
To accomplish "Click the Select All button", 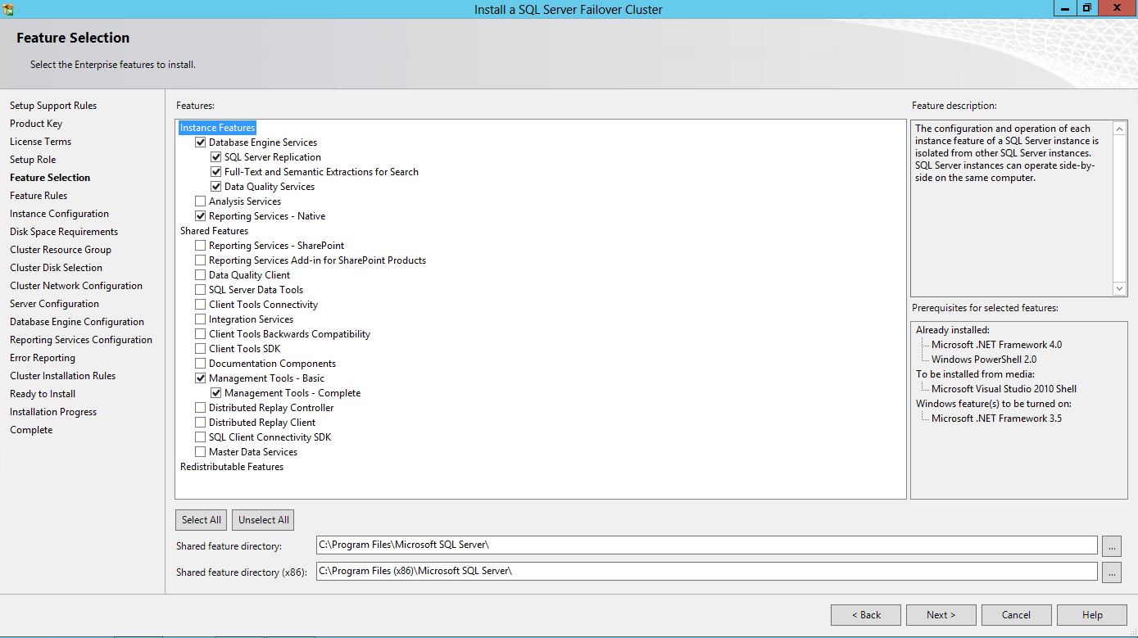I will click(202, 520).
